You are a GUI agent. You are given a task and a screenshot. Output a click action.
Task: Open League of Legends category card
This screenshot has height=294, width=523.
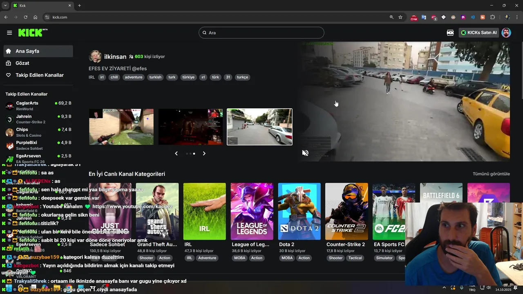(252, 212)
